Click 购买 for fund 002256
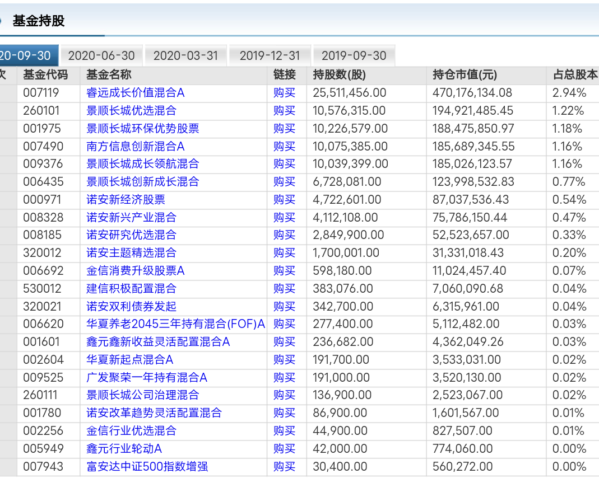This screenshot has width=599, height=478. coord(285,431)
